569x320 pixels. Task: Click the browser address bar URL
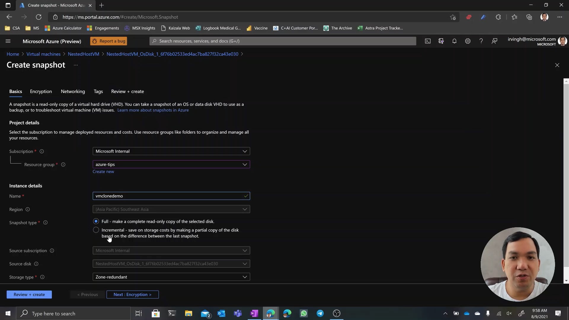pyautogui.click(x=120, y=17)
